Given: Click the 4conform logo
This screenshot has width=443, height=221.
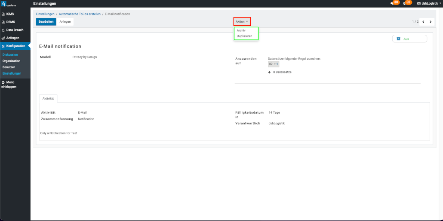Looking at the screenshot, I should point(9,4).
